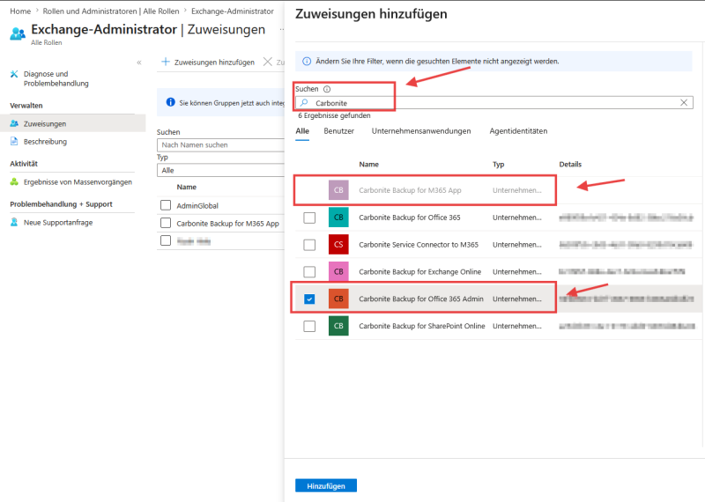Tick the Carbonite Backup for M365 App assignment checkbox

point(166,223)
